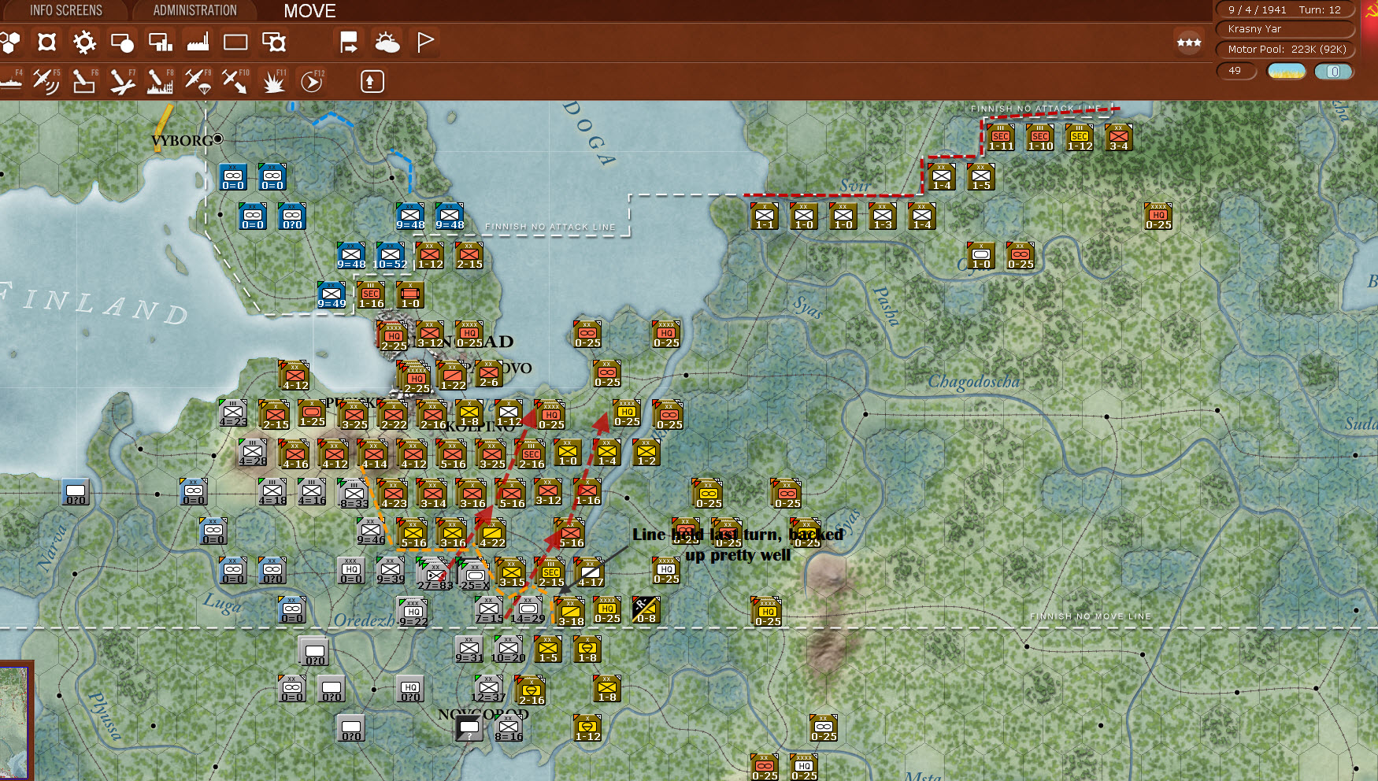1378x781 pixels.
Task: Select the F5 air recon mode
Action: point(46,80)
